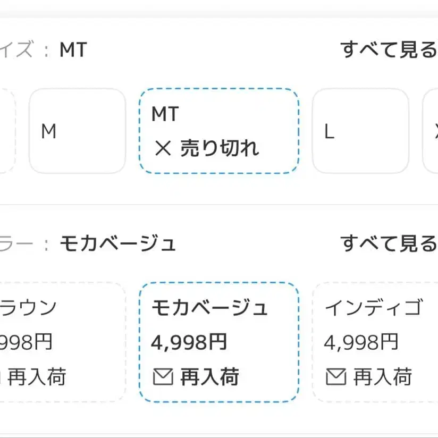Image resolution: width=438 pixels, height=438 pixels.
Task: Click the 4,998円 price under モカベージュ
Action: point(189,342)
